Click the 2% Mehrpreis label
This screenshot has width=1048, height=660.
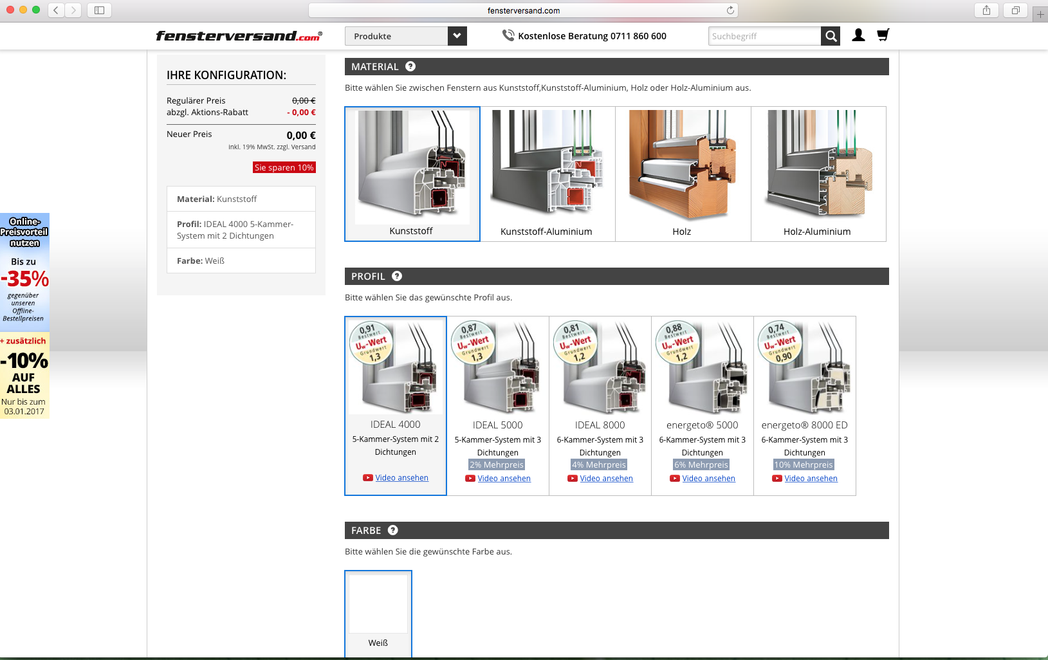(x=497, y=464)
